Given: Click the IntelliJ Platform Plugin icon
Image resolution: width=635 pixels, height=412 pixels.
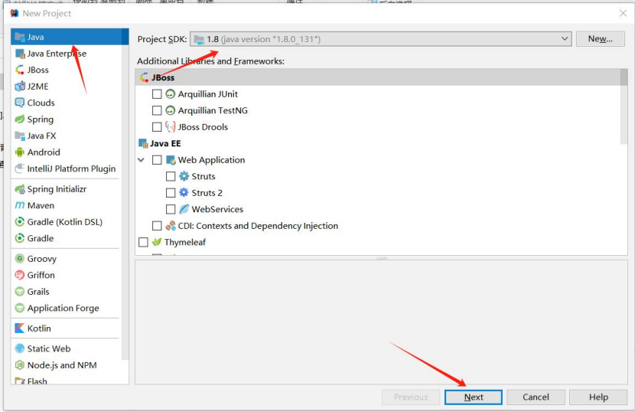Looking at the screenshot, I should coord(19,168).
